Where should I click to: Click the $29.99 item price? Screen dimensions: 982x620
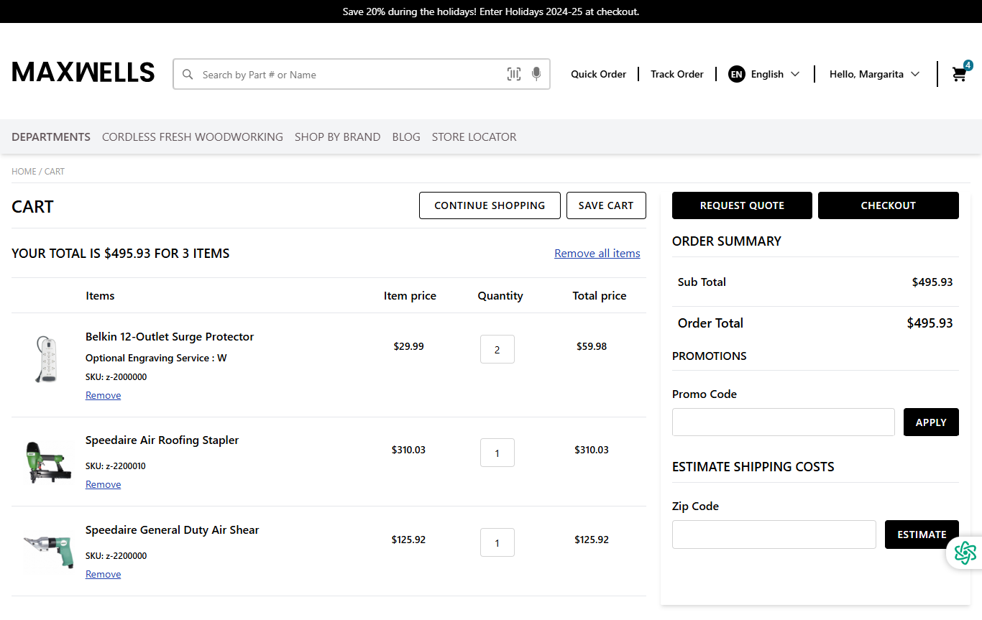[x=408, y=346]
